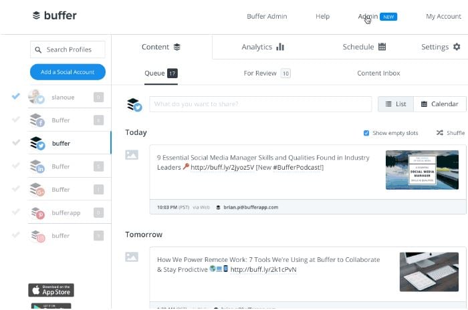Click the count badge on Buffer LinkedIn row

(x=98, y=166)
